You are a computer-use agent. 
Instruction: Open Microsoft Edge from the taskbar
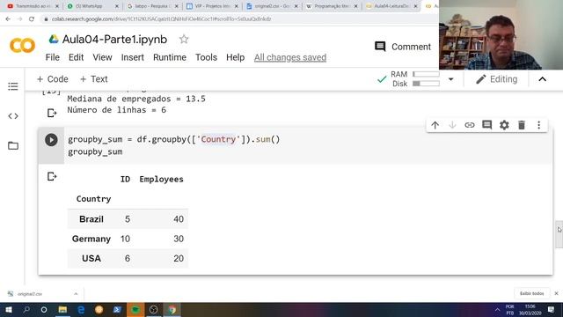81,309
